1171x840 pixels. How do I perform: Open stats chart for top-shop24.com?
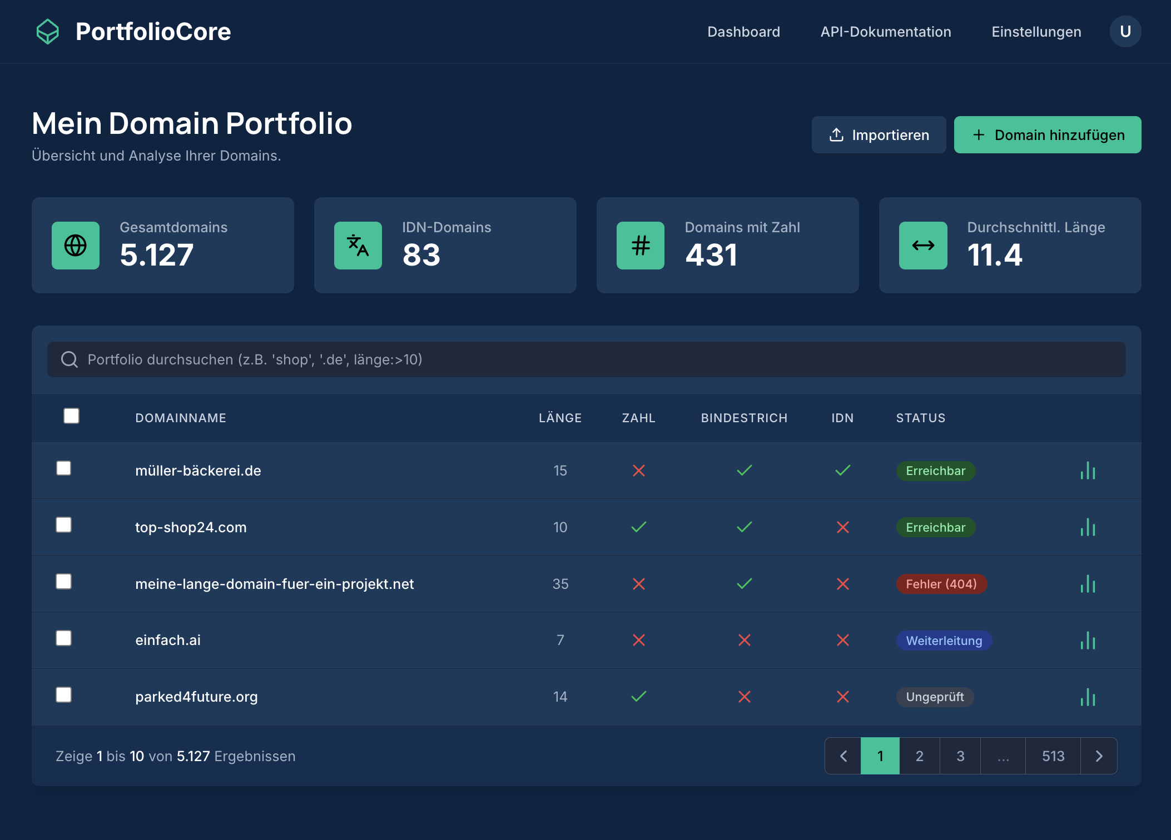1088,527
